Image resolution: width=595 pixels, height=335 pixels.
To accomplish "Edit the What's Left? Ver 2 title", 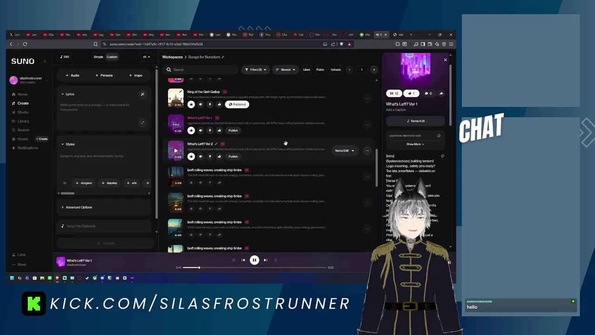I will coord(216,144).
